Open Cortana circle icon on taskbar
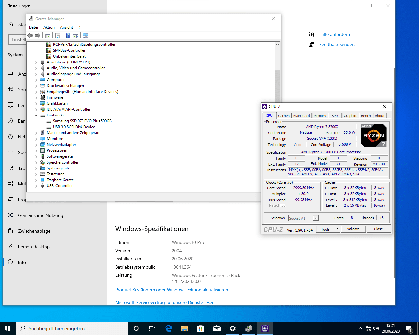 [x=136, y=328]
